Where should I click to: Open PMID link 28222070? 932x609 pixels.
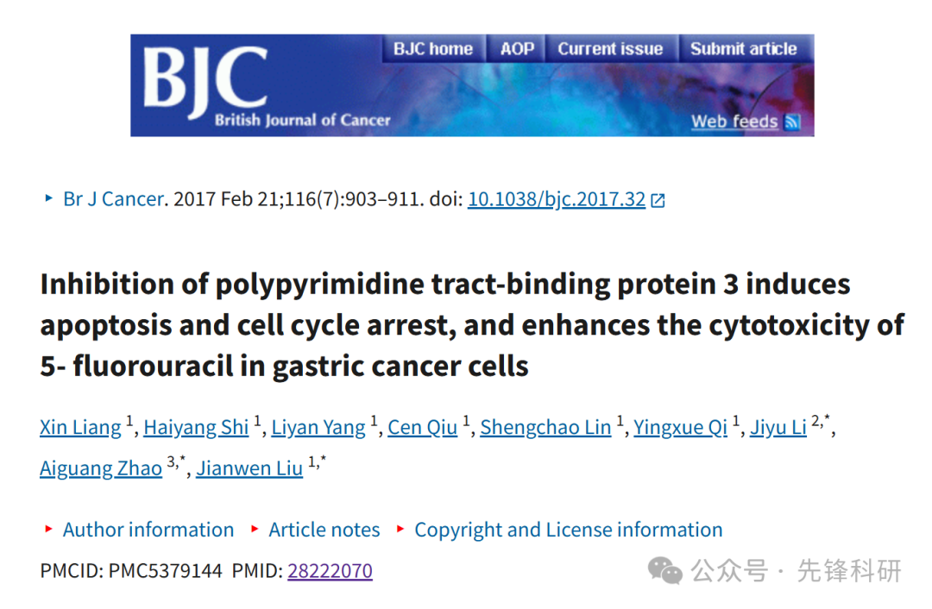[x=330, y=571]
